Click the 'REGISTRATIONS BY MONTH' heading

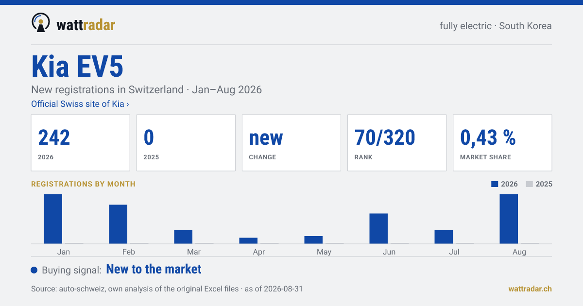coord(83,184)
